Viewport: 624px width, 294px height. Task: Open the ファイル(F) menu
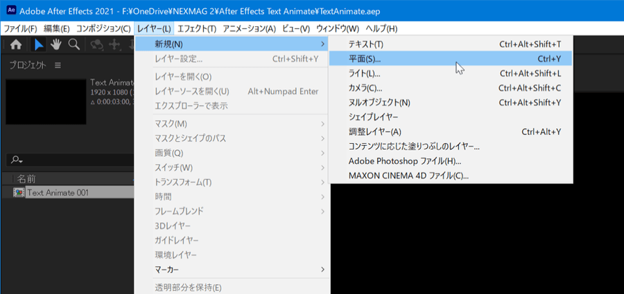[20, 28]
